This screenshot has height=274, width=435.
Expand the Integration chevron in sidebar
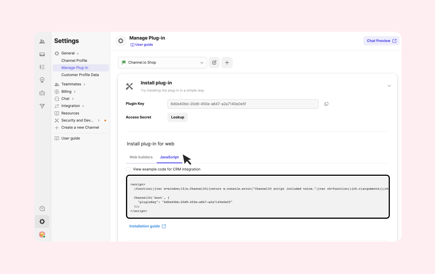83,106
